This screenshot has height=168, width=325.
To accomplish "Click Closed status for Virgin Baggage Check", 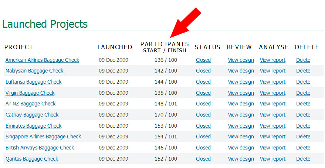I will click(203, 93).
